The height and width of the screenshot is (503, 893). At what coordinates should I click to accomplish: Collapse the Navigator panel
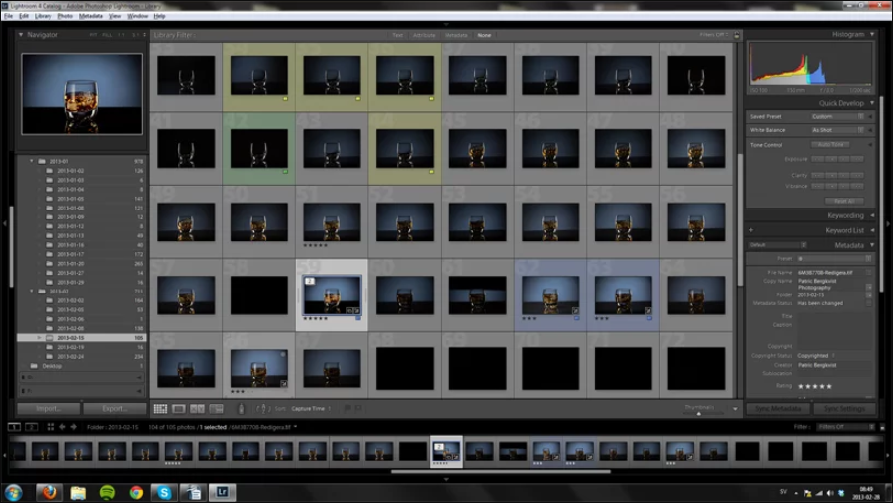tap(21, 35)
